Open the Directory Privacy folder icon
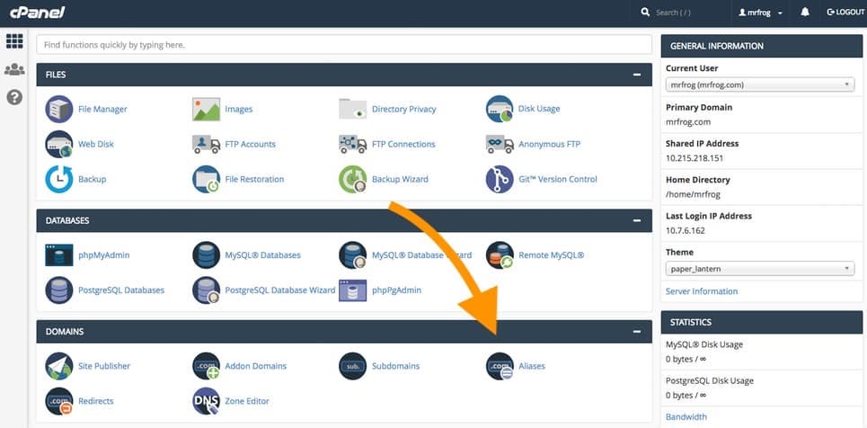The image size is (867, 428). point(353,109)
